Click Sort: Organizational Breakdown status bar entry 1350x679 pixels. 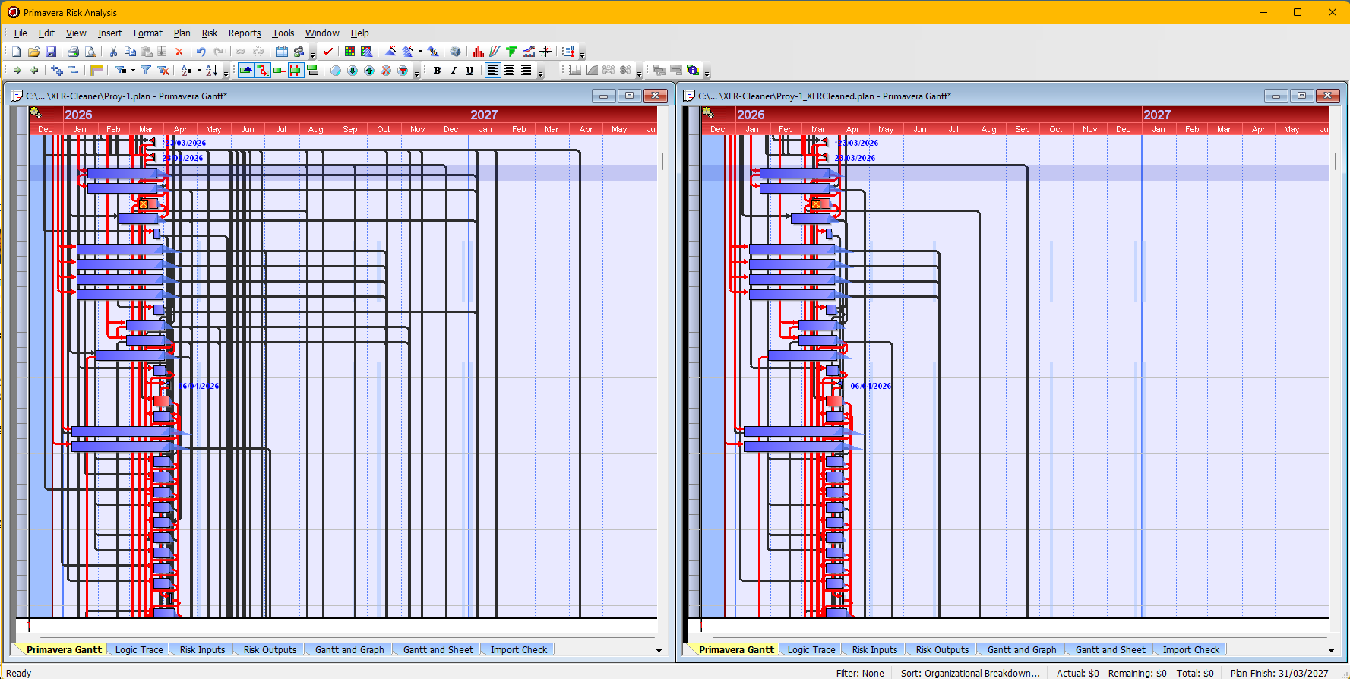[970, 673]
